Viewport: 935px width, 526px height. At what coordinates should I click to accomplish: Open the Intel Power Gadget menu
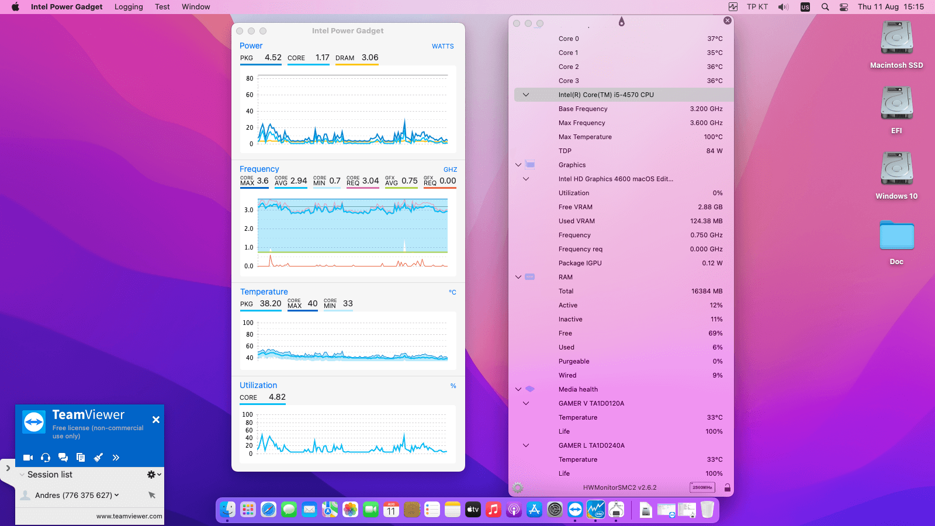pos(67,7)
